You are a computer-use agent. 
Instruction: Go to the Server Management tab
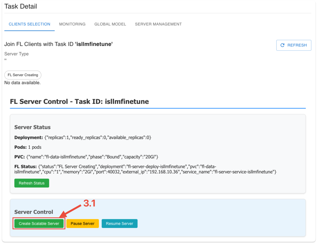158,24
